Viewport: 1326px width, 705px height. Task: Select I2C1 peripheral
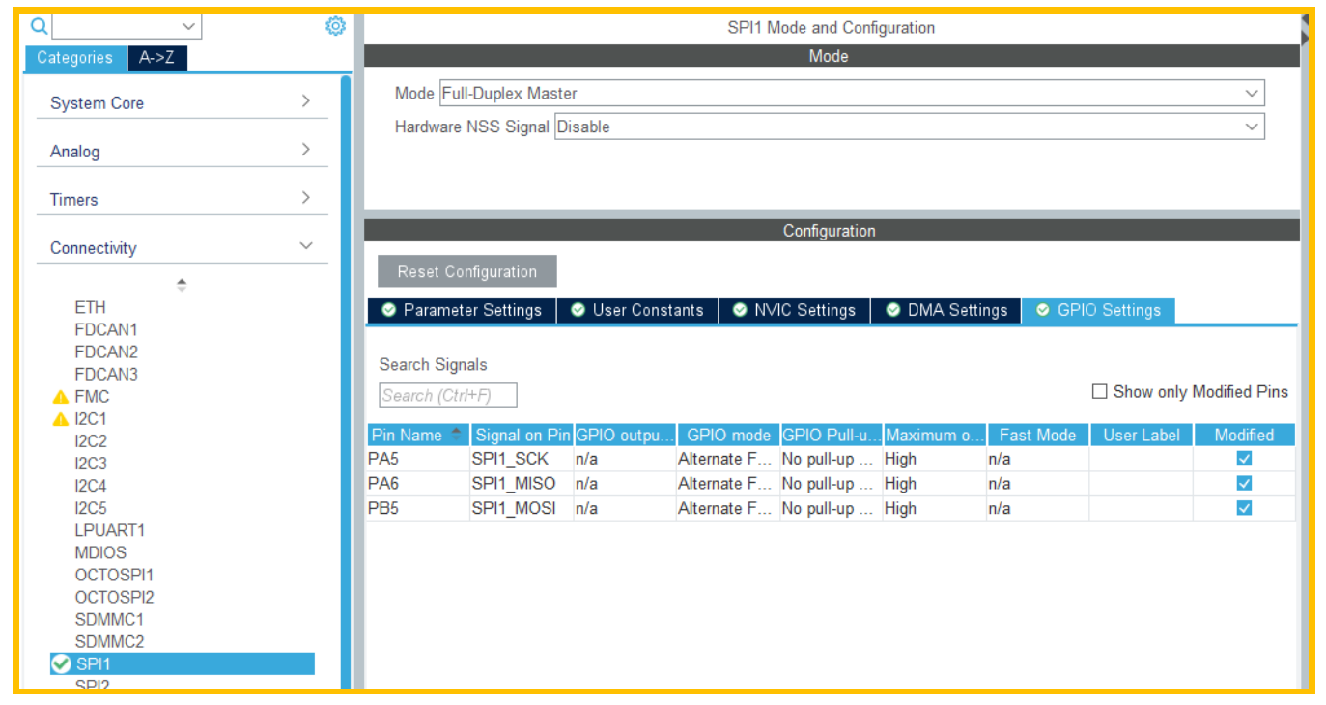tap(91, 419)
